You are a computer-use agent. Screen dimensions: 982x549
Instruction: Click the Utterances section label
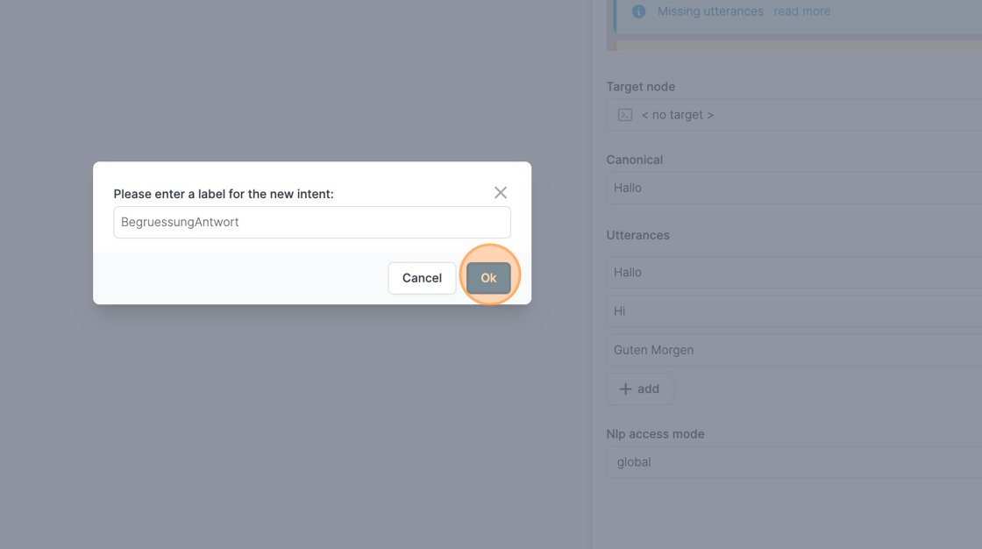pyautogui.click(x=637, y=236)
